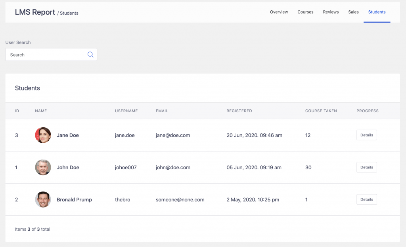Open the Reviews tab
406x247 pixels.
point(331,12)
